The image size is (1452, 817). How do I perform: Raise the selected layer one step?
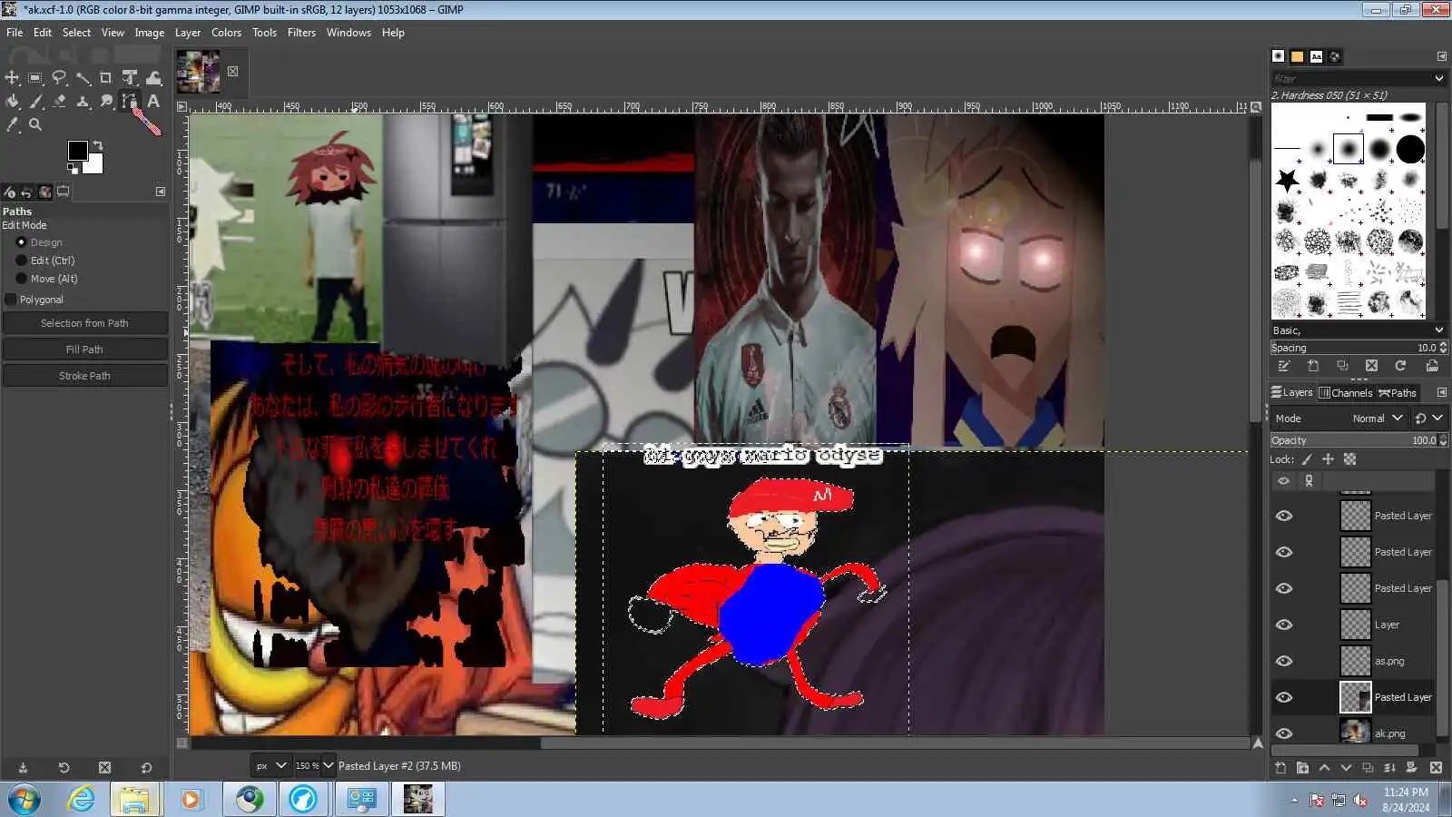(x=1324, y=768)
